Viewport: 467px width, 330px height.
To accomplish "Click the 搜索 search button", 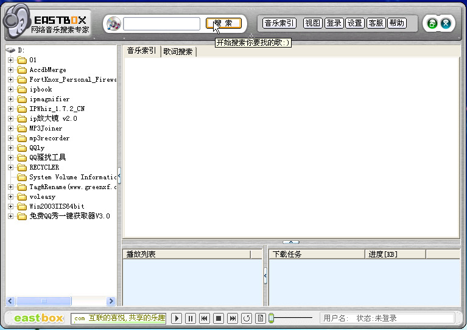I will click(x=223, y=23).
